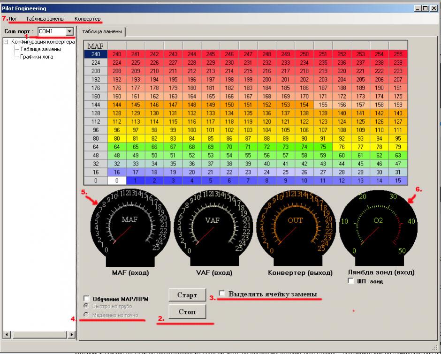Select Быстро но грубо radio option
Viewport: 441px width, 354px height.
[x=86, y=306]
